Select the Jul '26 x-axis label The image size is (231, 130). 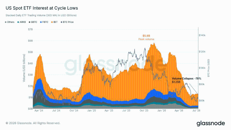196,111
